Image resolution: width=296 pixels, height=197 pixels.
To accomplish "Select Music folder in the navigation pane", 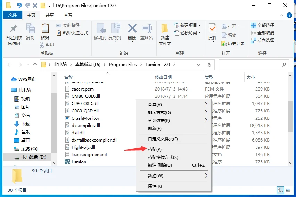I will (22, 132).
